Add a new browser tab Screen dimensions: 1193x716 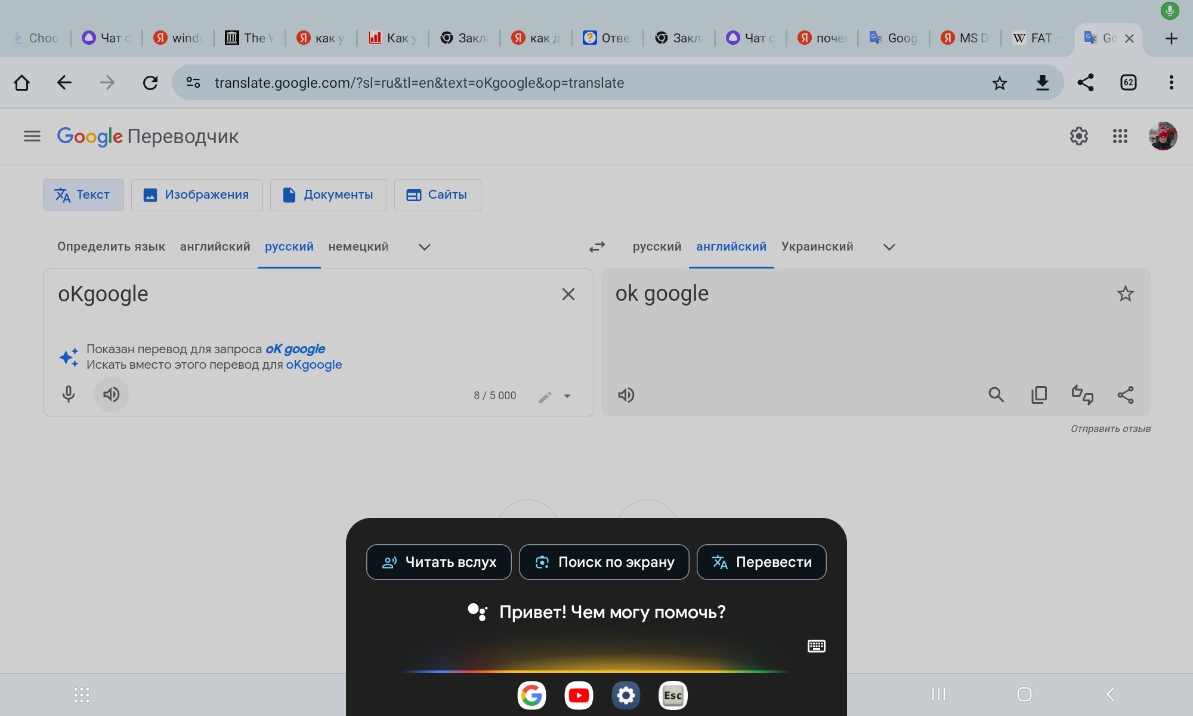coord(1172,38)
